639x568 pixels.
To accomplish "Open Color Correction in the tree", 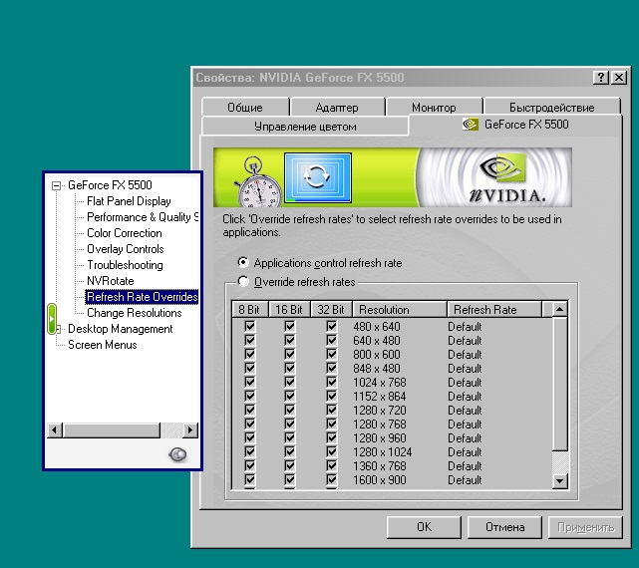I will (125, 233).
